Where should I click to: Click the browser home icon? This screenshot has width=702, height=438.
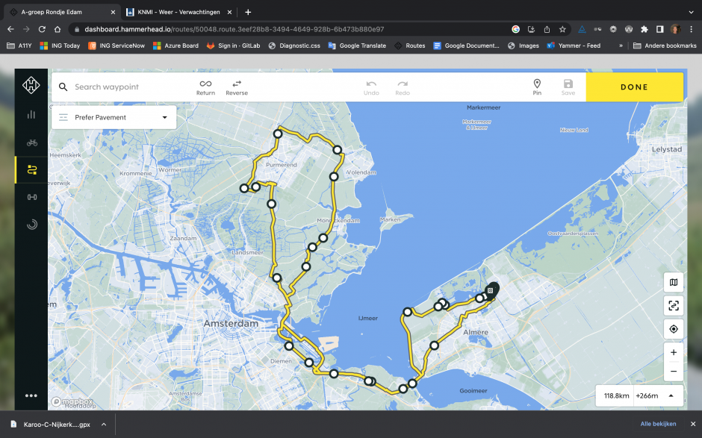pyautogui.click(x=58, y=29)
